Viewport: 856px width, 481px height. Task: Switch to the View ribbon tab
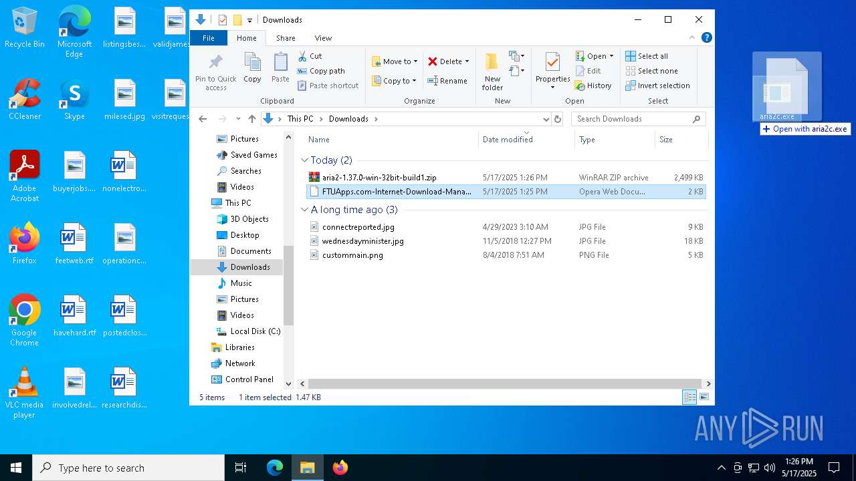coord(323,38)
